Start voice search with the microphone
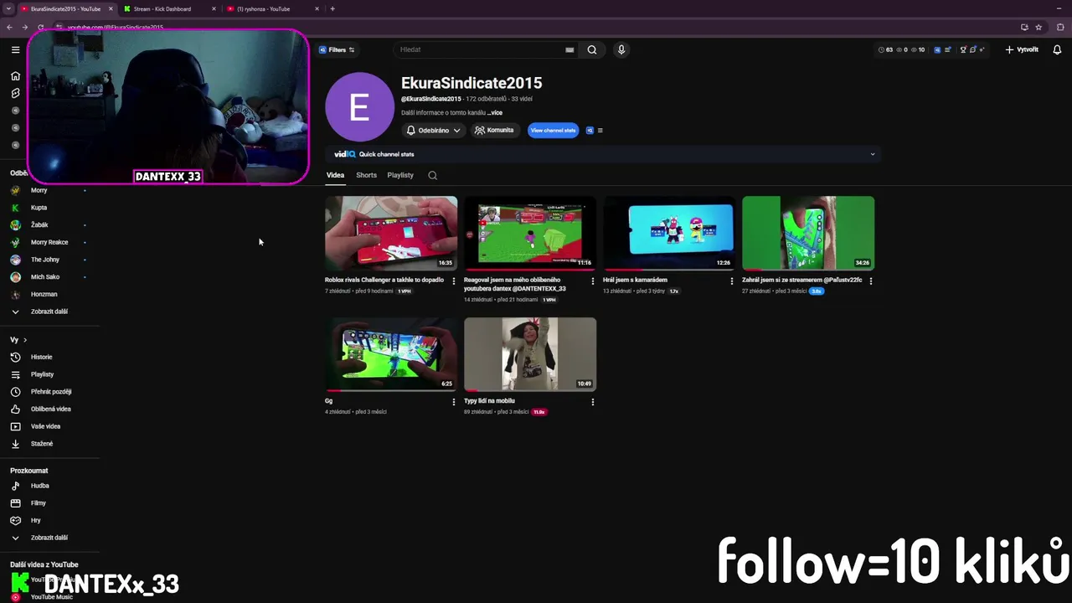The image size is (1072, 603). click(x=621, y=49)
